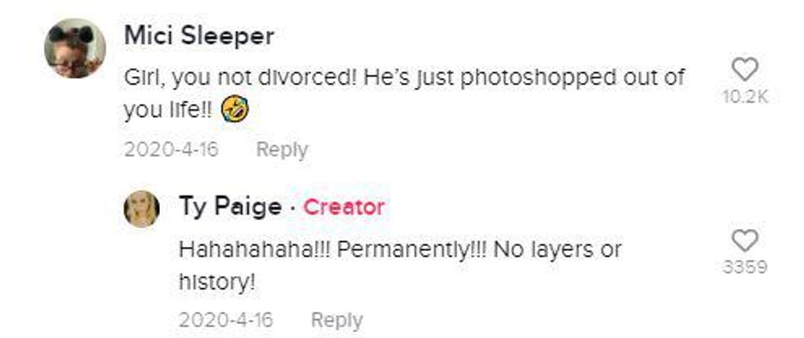Click the "Girl, you not divorced!" text
The width and height of the screenshot is (804, 338).
point(237,79)
